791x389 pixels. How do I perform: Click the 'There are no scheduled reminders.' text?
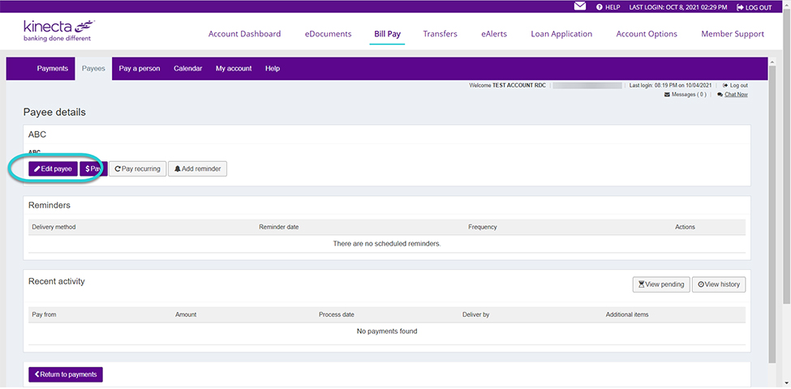387,244
